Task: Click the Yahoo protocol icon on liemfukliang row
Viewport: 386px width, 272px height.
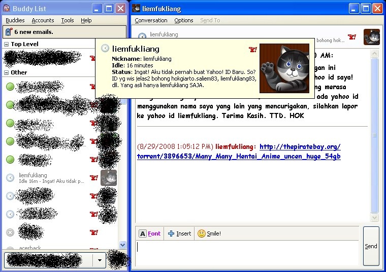Action: pyautogui.click(x=94, y=177)
